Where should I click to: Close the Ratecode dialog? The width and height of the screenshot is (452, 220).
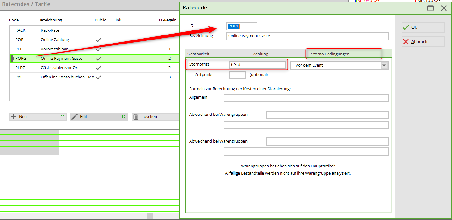click(444, 8)
